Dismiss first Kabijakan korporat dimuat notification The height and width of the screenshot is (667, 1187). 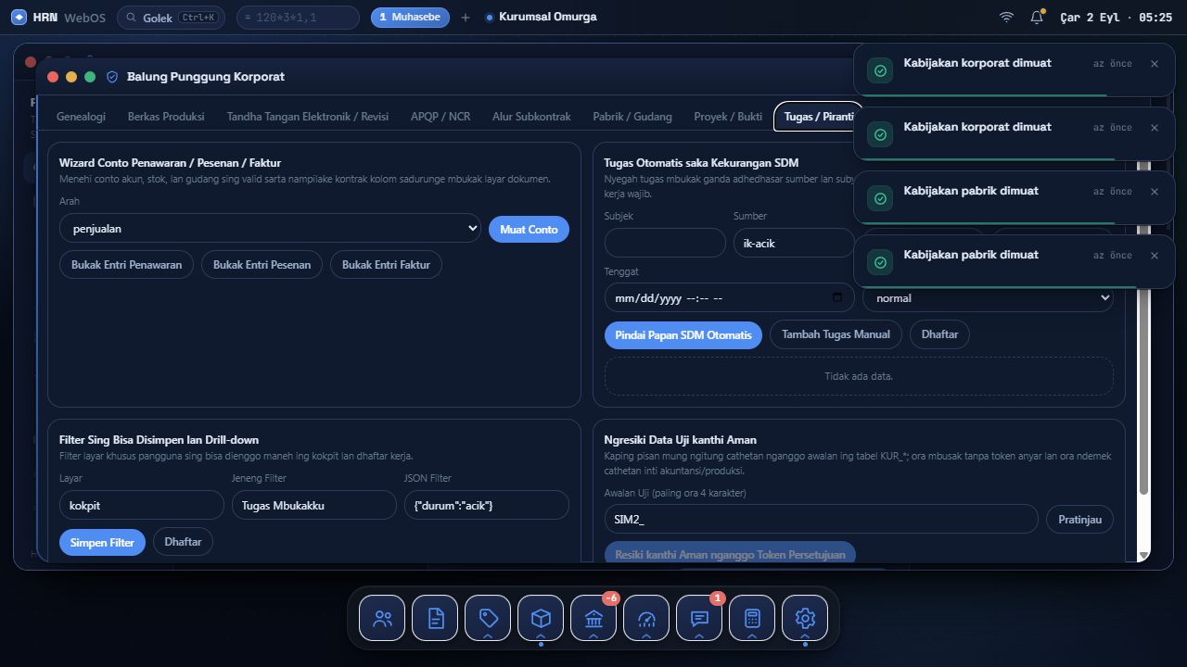point(1155,64)
